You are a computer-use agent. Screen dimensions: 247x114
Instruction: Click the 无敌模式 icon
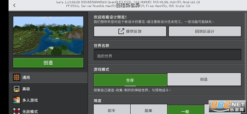16,111
